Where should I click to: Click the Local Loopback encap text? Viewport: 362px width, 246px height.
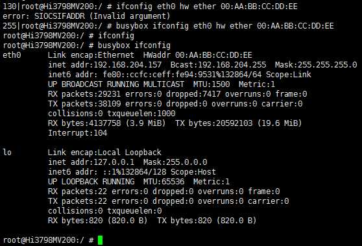click(x=130, y=153)
